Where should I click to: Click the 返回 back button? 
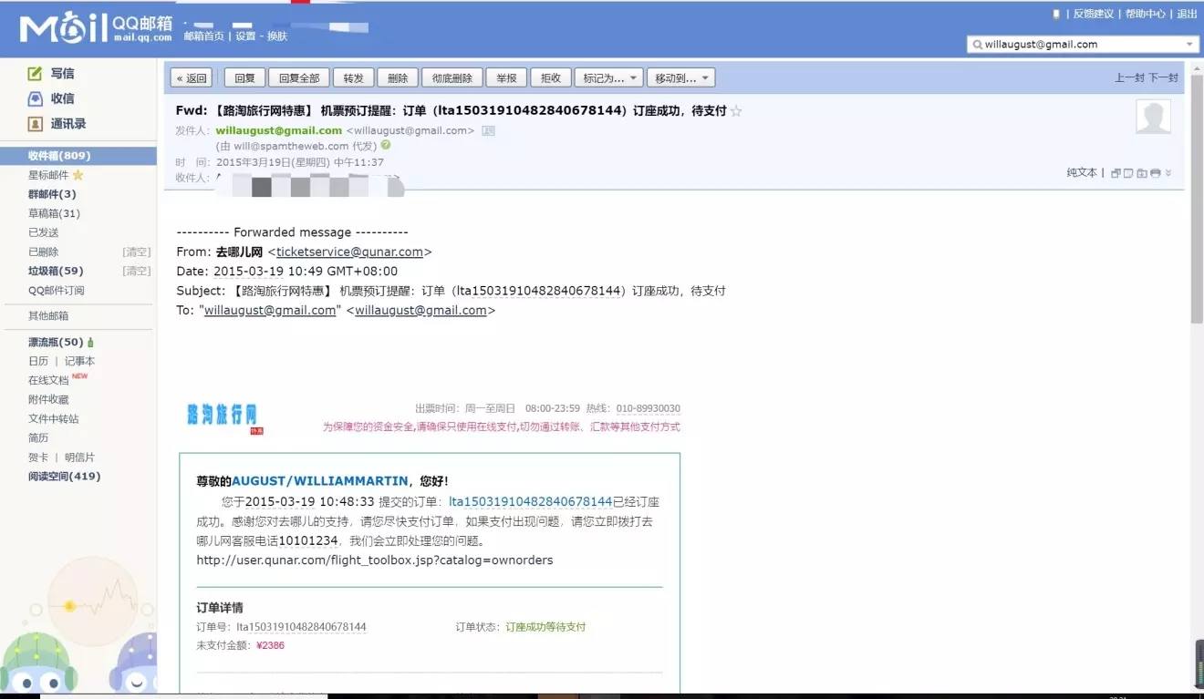(192, 78)
